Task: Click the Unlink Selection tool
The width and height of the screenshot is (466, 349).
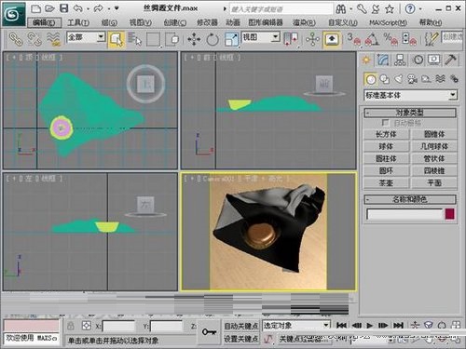Action: pos(34,39)
